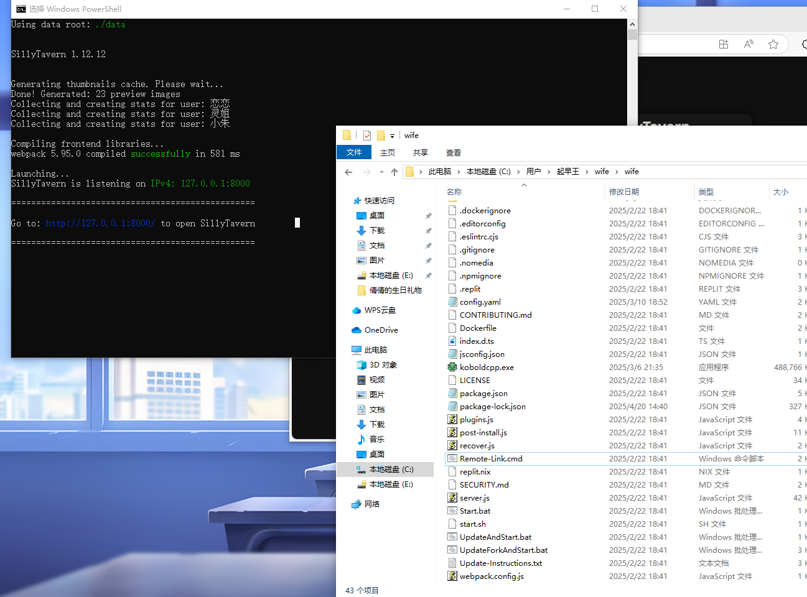Select CONTRIBUTING.md file name
The image size is (807, 597).
coord(495,315)
